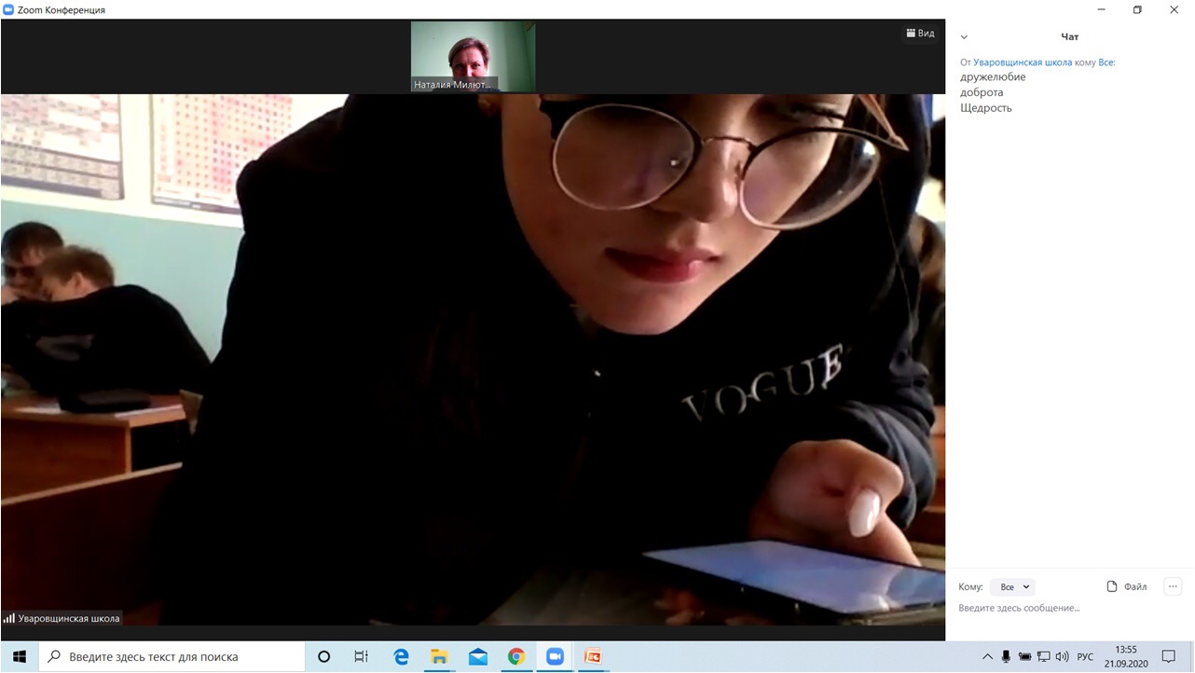Click the chat message дружелюбие
1195x673 pixels.
(x=993, y=77)
